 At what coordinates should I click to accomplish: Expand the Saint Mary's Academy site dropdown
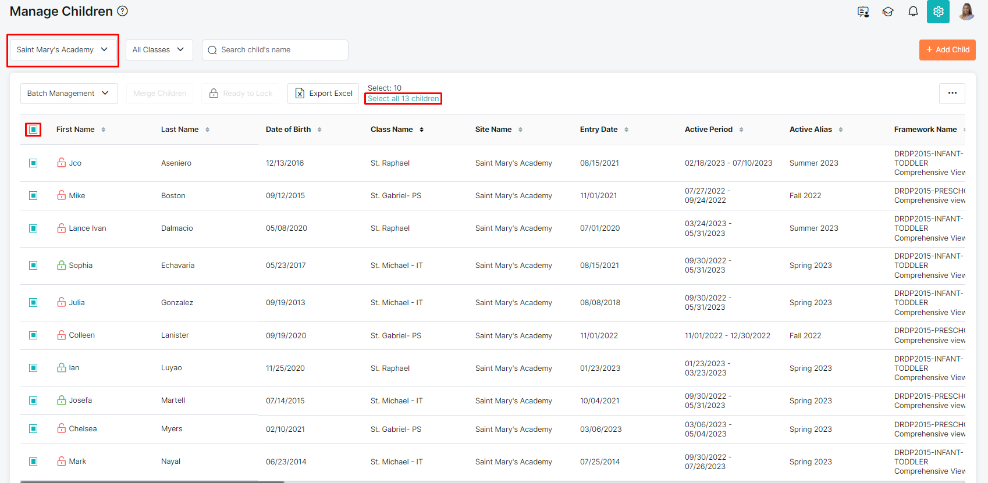[x=62, y=50]
